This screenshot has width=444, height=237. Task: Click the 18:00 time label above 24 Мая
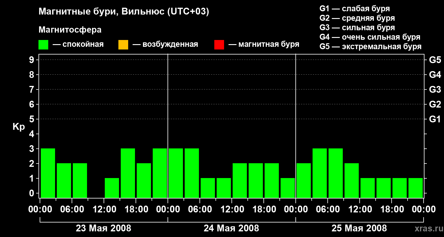point(264,209)
